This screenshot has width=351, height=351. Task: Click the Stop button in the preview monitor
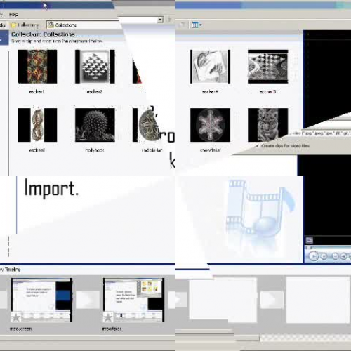pos(324,256)
